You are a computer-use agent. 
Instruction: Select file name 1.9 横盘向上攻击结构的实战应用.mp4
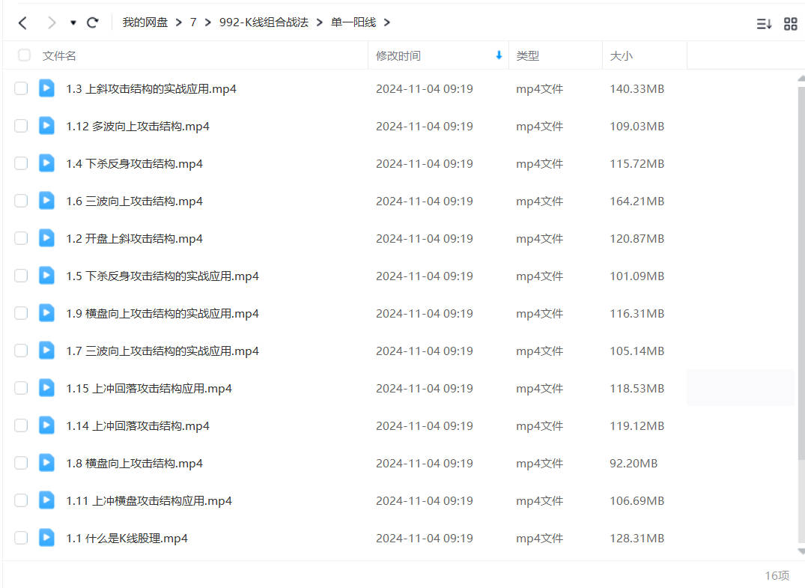pos(162,314)
